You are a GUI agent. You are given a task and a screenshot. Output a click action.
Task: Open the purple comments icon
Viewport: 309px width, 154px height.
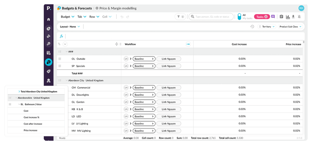click(x=273, y=17)
